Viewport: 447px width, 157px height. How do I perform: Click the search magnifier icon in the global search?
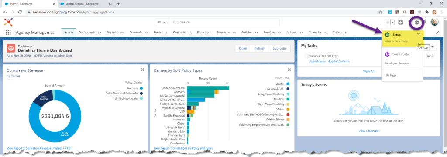175,22
